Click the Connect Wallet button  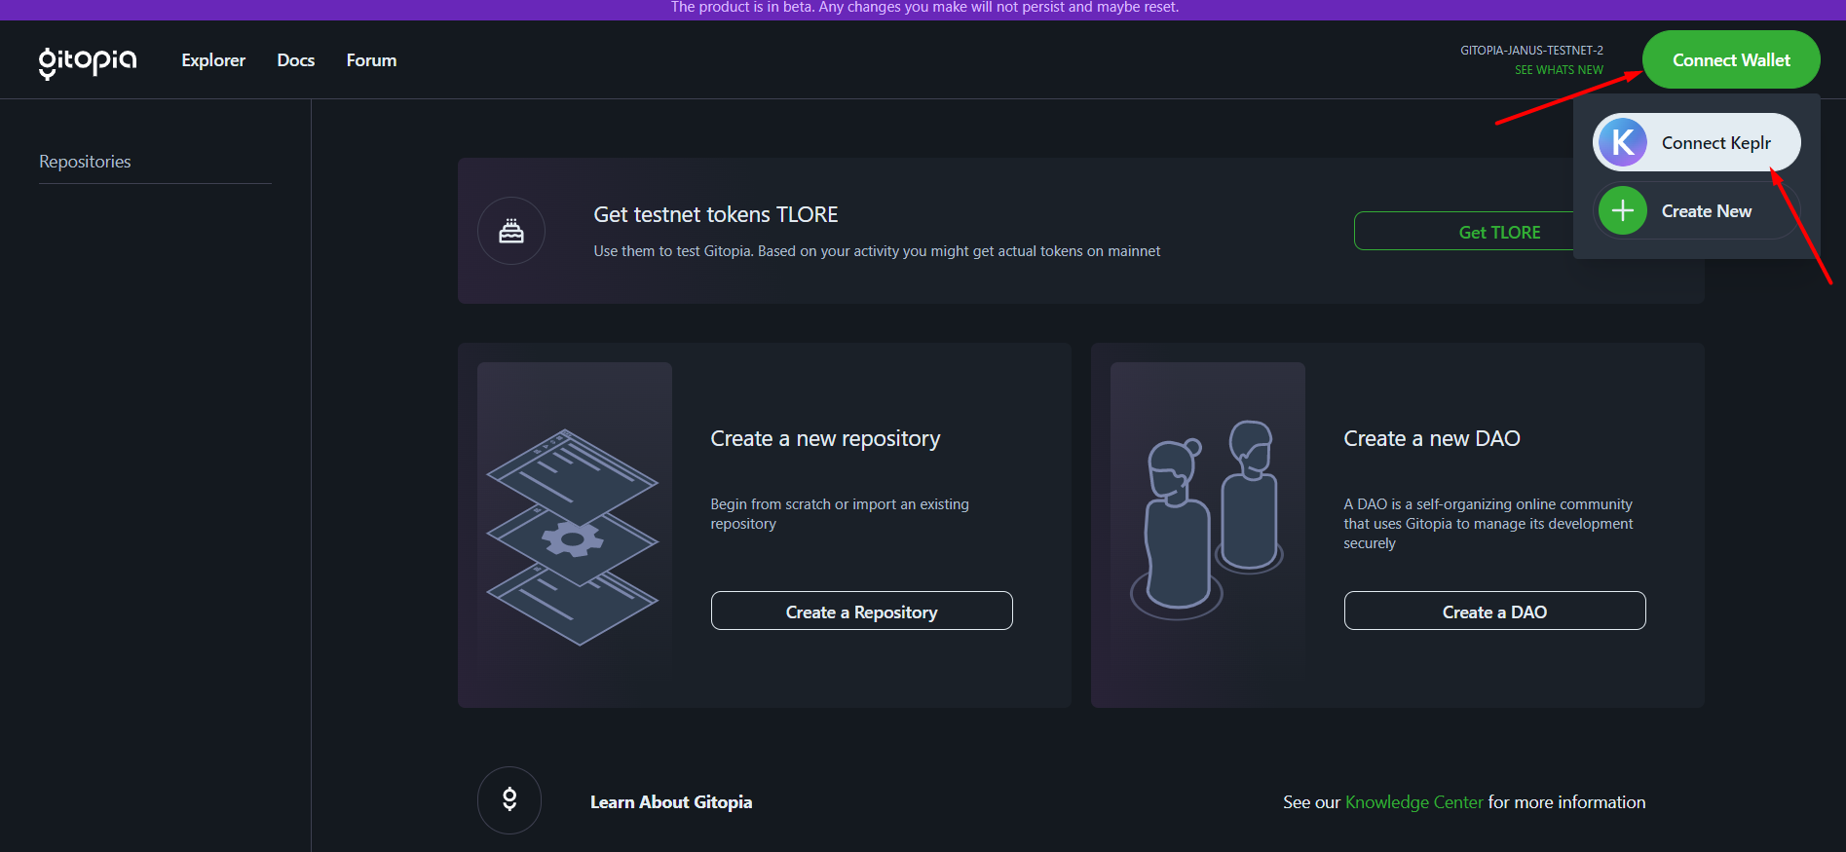1731,59
